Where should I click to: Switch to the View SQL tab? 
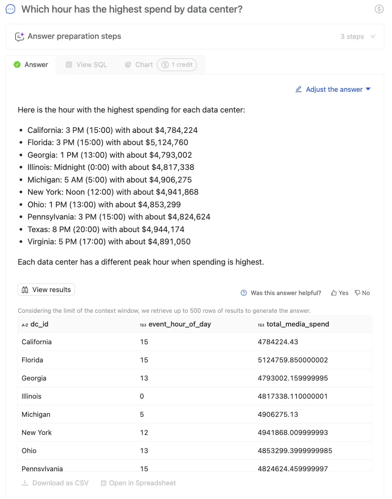(86, 65)
